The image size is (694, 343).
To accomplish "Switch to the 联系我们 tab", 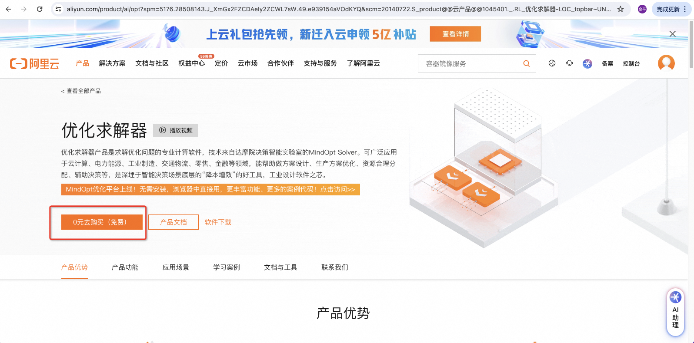I will [x=335, y=267].
